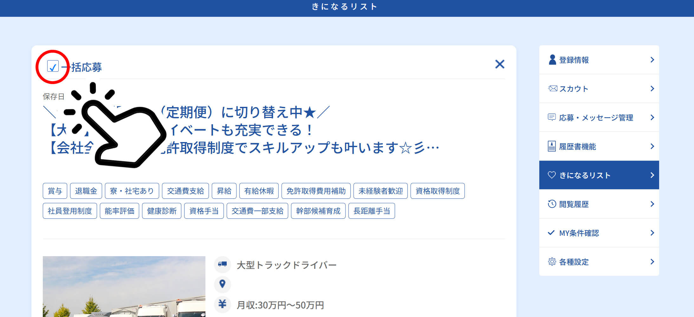Click the person icon beside 登録情報

[x=552, y=60]
